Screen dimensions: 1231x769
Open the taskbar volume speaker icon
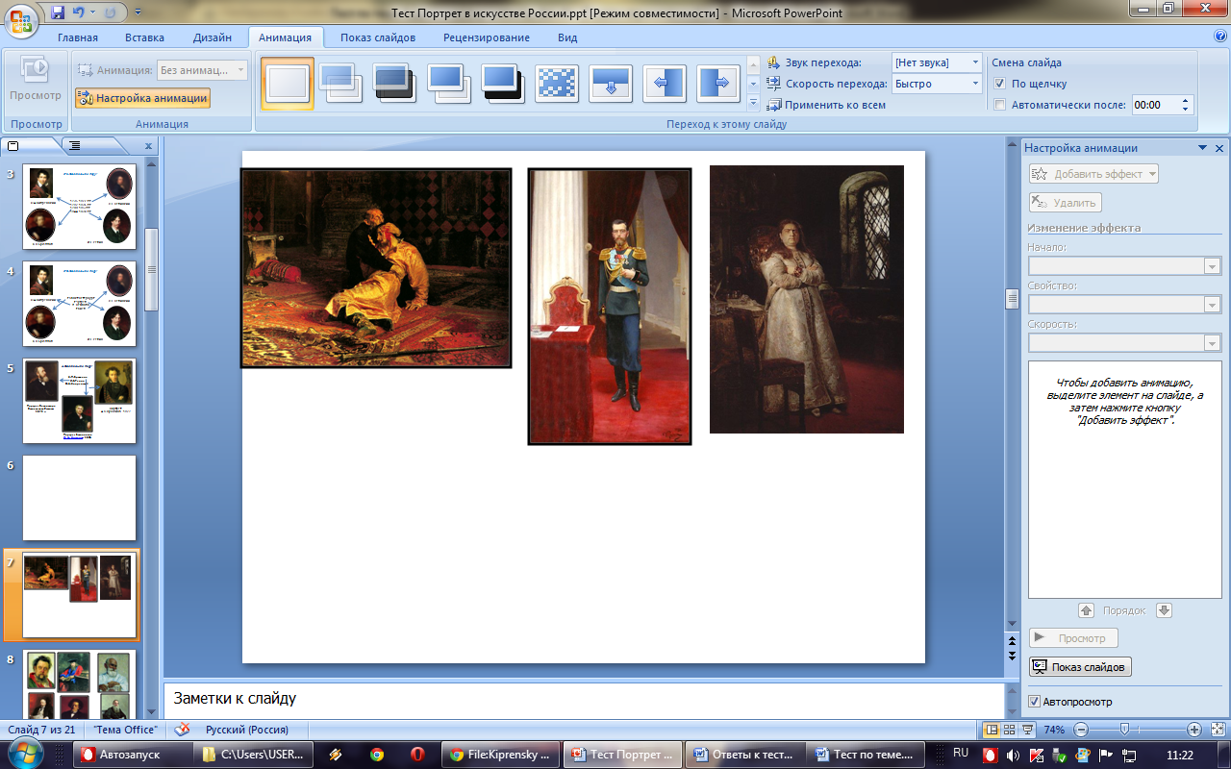[1014, 755]
